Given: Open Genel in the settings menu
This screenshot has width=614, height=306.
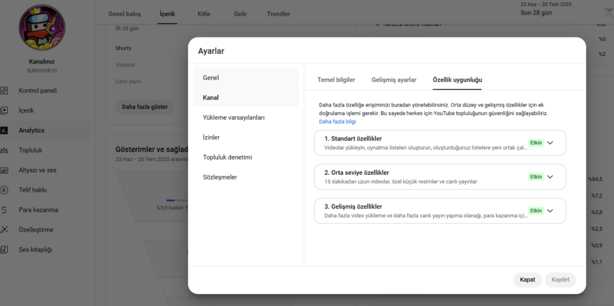Looking at the screenshot, I should [x=246, y=78].
